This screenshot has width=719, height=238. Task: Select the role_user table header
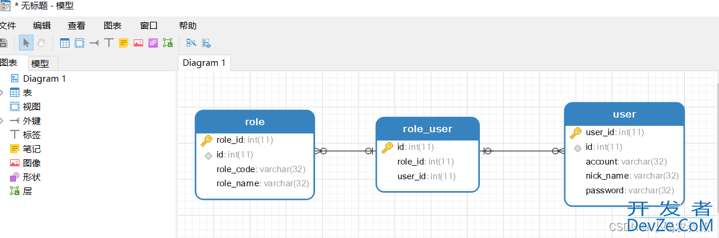[x=428, y=129]
